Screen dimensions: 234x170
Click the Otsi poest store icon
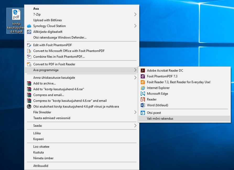click(x=143, y=113)
